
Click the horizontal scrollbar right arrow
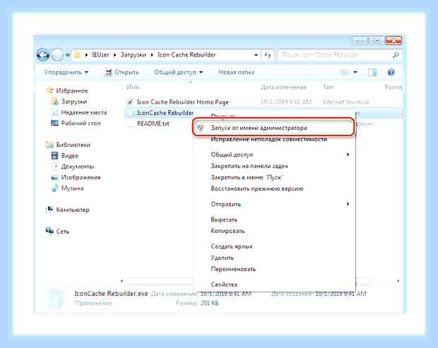tap(398, 281)
